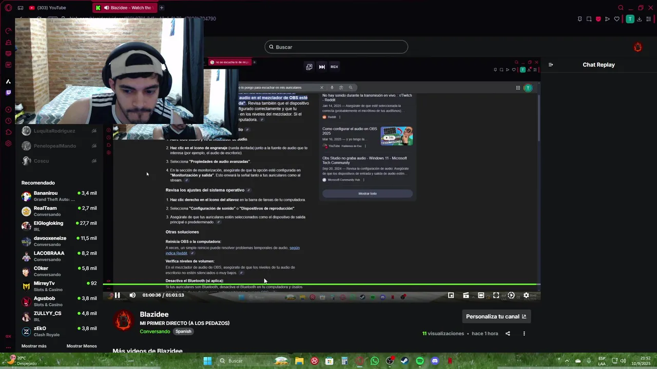Open WhatsApp from taskbar
This screenshot has width=657, height=369.
point(375,361)
